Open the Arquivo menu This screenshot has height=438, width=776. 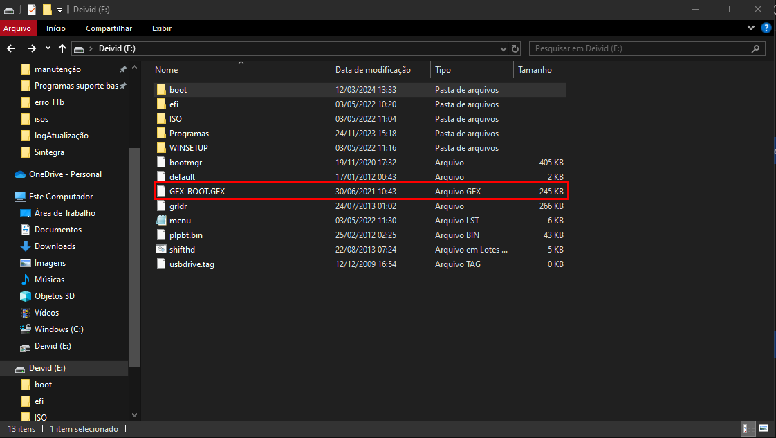(x=17, y=28)
